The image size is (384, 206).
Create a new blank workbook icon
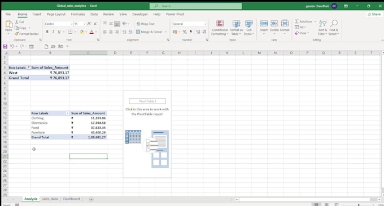point(46,46)
